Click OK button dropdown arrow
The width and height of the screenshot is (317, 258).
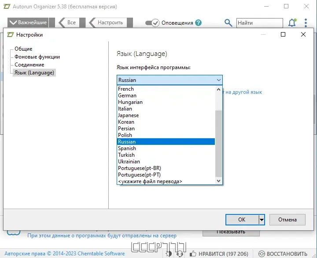click(262, 220)
